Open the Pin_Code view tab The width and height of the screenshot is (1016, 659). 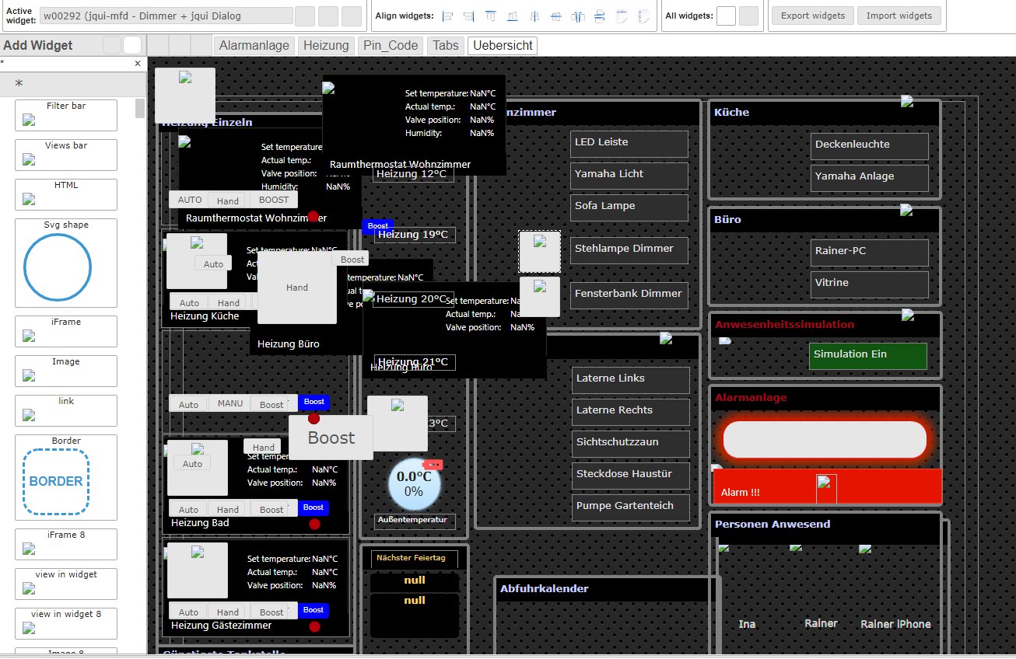(x=391, y=45)
